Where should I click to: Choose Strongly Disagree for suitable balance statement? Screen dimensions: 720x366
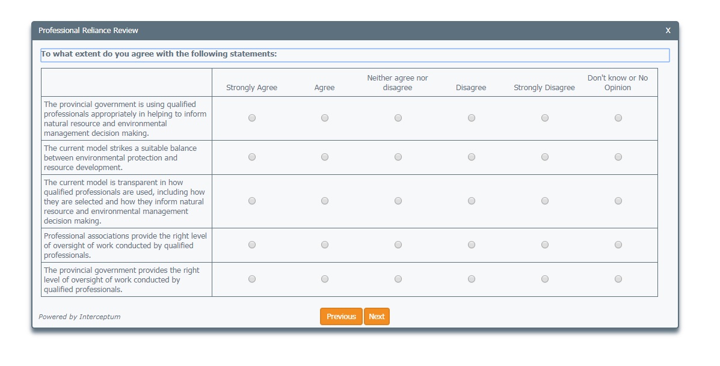tap(545, 157)
